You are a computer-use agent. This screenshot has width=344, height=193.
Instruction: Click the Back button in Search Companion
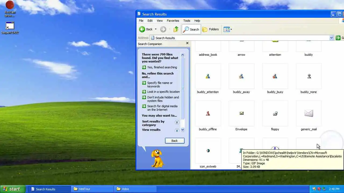pyautogui.click(x=175, y=141)
